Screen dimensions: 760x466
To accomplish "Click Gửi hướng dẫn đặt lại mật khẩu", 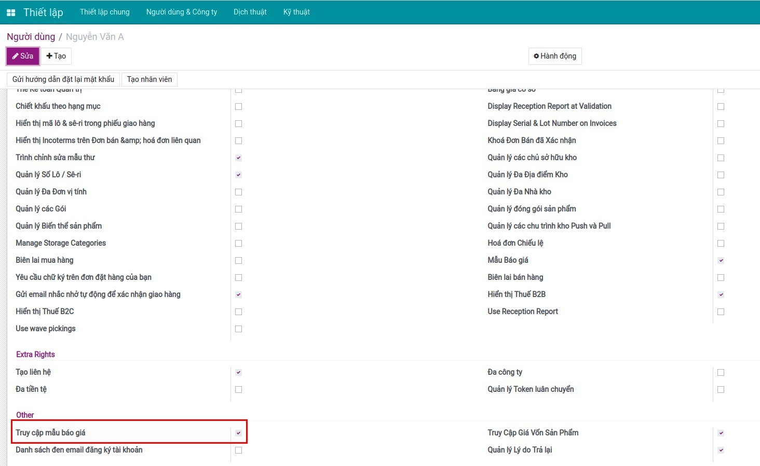I will pos(63,79).
